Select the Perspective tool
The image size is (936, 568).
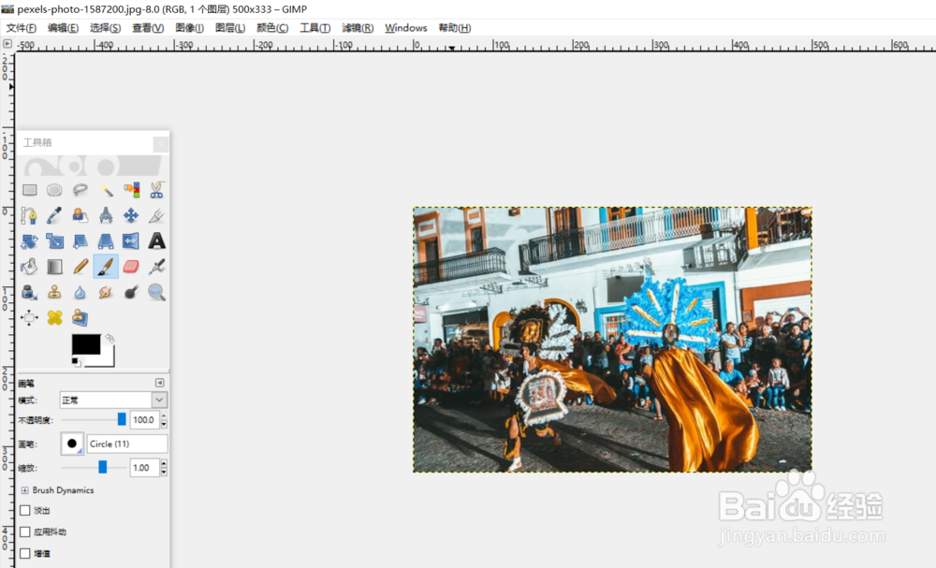pos(106,241)
